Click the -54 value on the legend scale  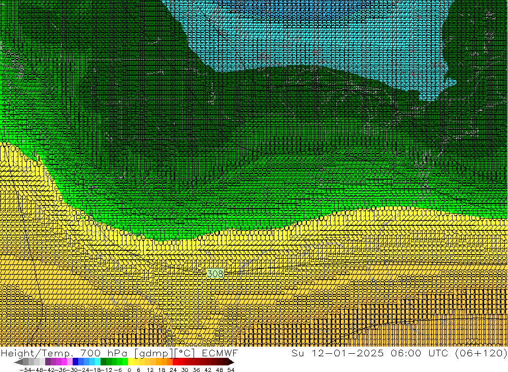point(26,370)
